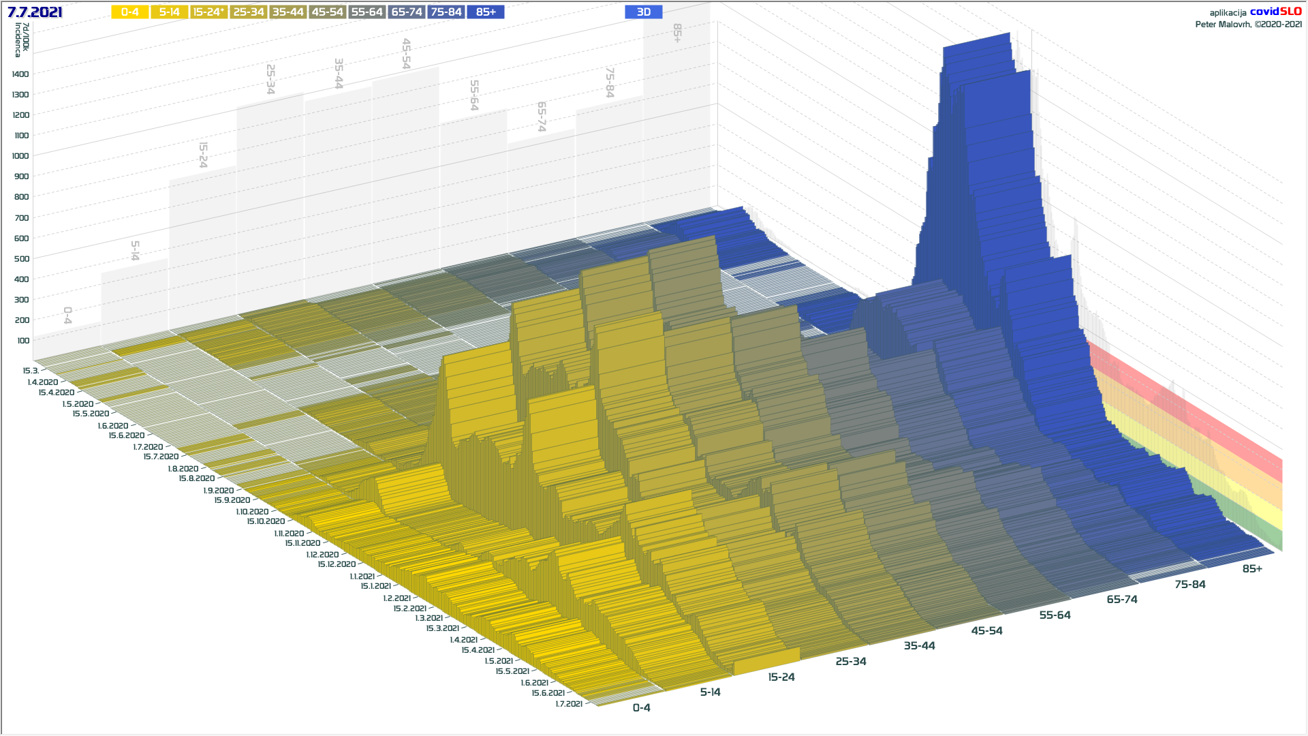Open the covidSLO application link

coord(1275,12)
